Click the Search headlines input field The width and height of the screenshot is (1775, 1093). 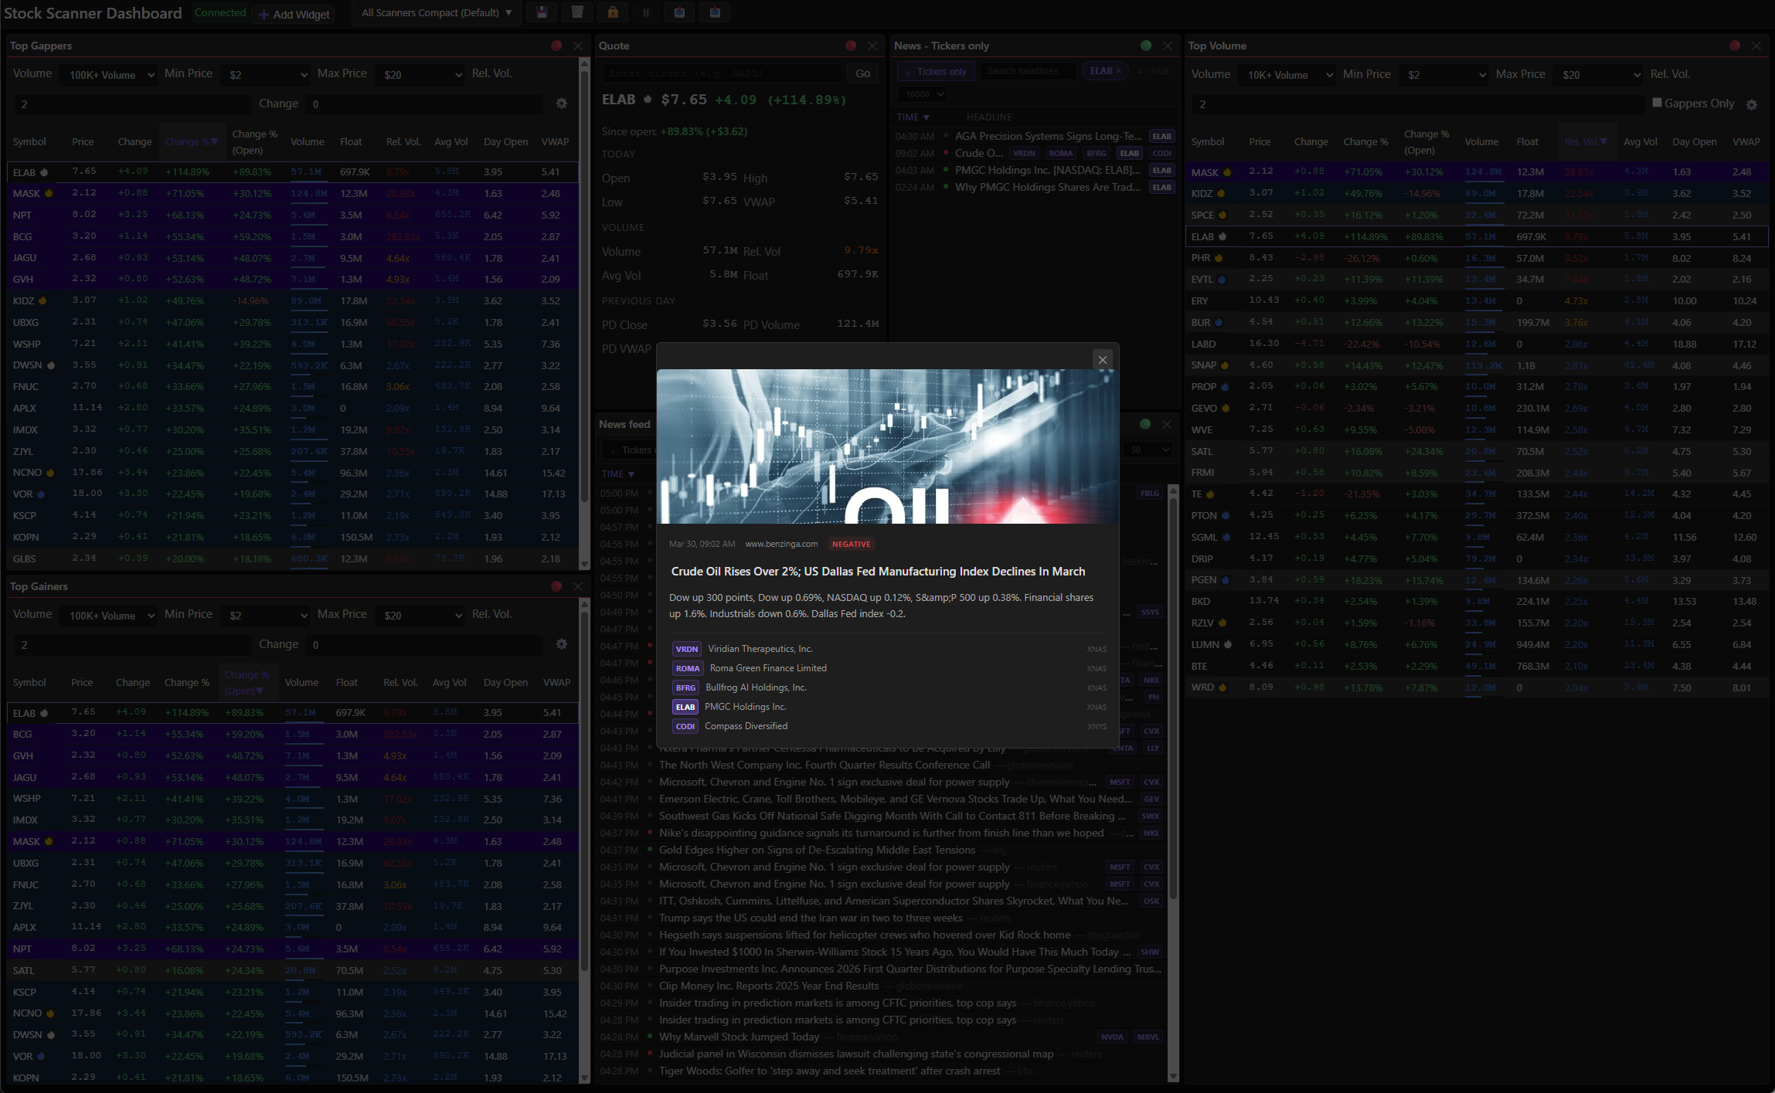coord(1027,71)
